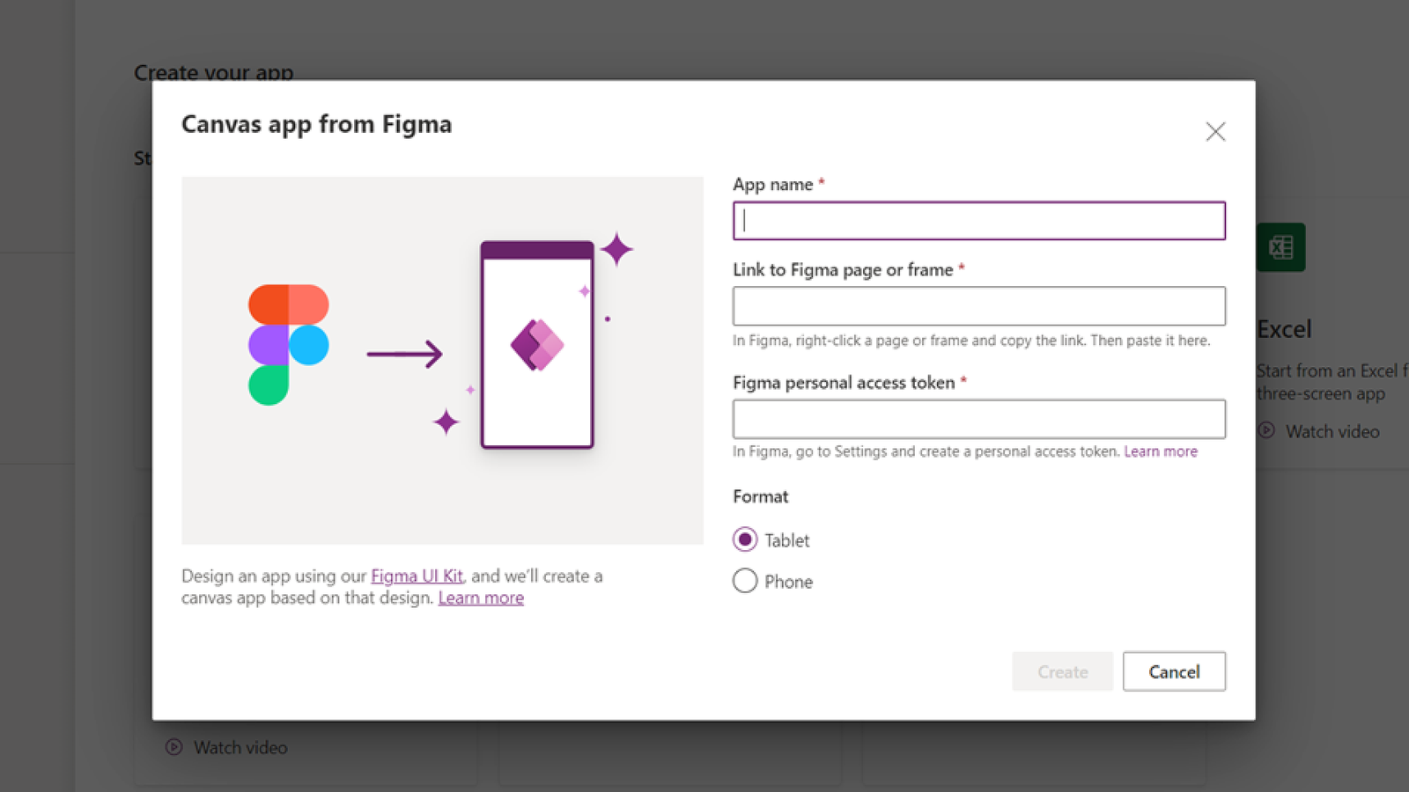Select the Phone format option
The image size is (1409, 792).
(x=745, y=581)
